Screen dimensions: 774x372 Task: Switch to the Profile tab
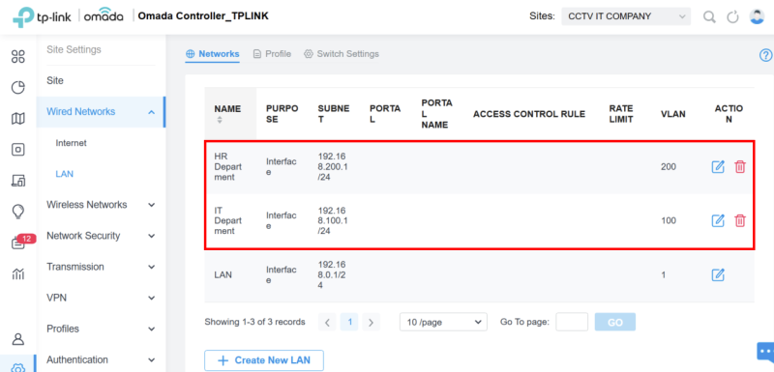click(272, 54)
